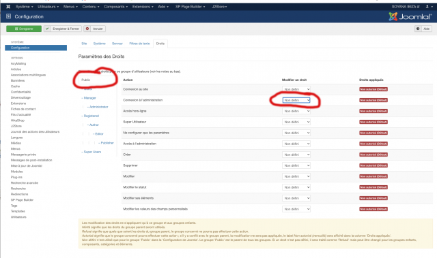Open Modifier ses éléments permission dropdown

pos(296,198)
